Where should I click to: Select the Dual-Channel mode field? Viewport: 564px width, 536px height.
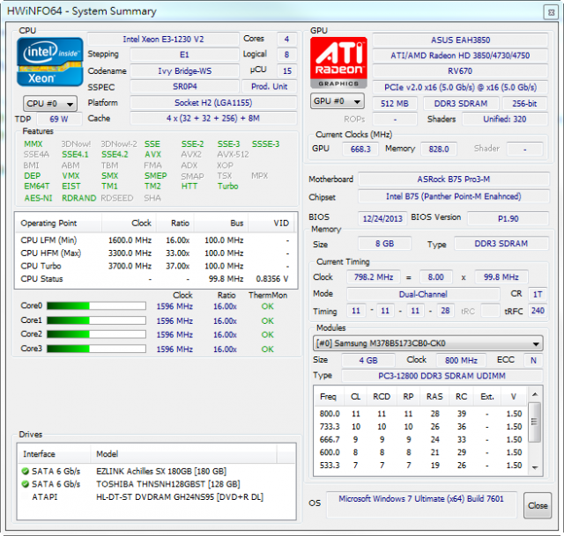click(x=423, y=294)
